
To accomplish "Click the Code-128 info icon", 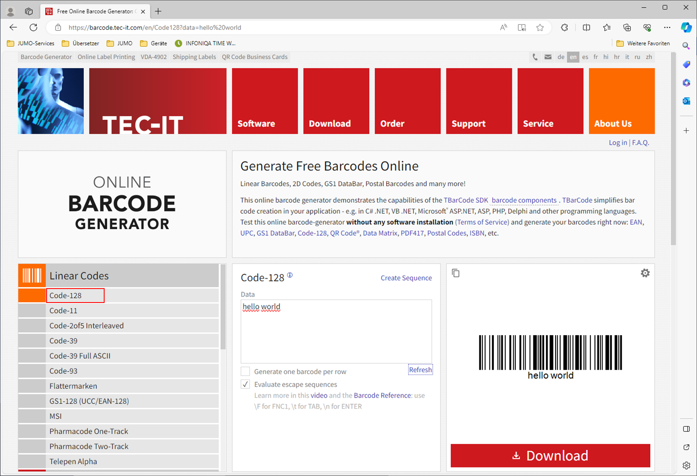I will pyautogui.click(x=290, y=275).
